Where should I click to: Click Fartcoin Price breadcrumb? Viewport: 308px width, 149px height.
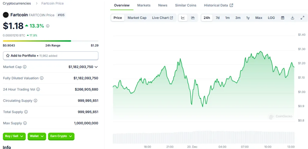click(x=52, y=3)
